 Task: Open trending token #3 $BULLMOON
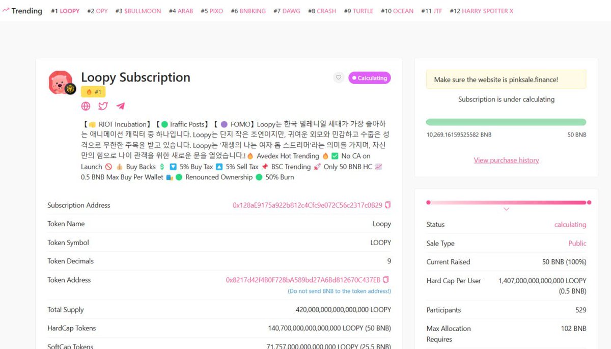(138, 11)
